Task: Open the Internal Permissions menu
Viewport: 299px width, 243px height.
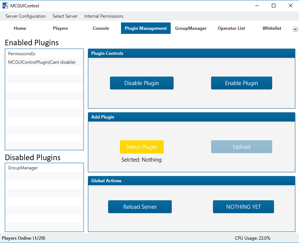Action: [104, 16]
